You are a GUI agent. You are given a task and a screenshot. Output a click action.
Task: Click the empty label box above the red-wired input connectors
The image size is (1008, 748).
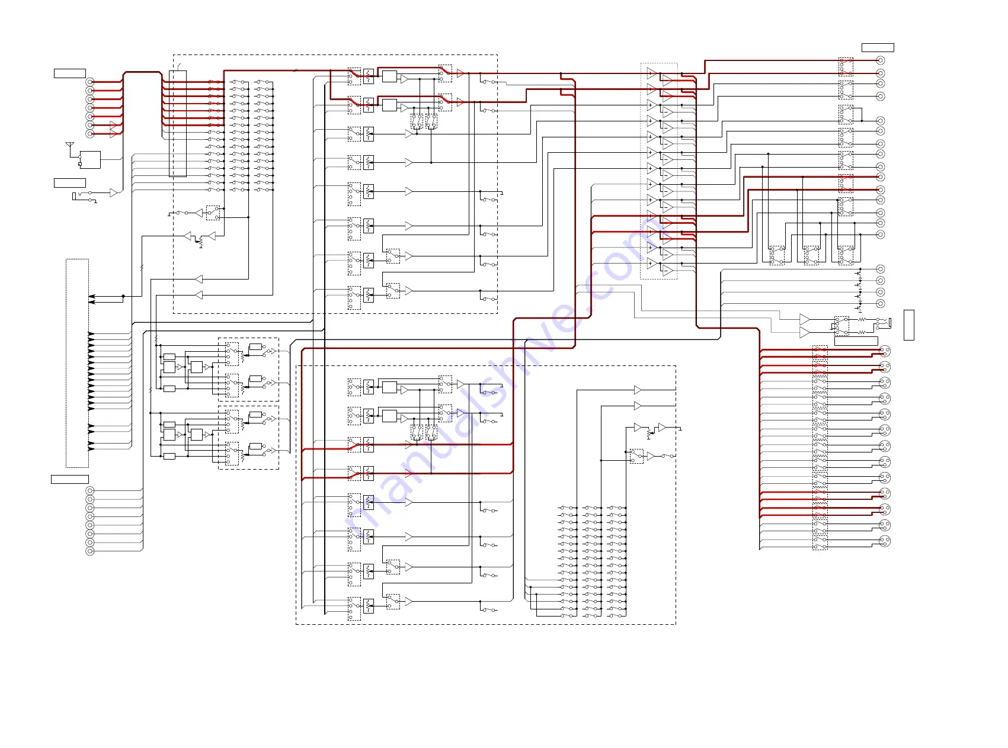pyautogui.click(x=70, y=73)
